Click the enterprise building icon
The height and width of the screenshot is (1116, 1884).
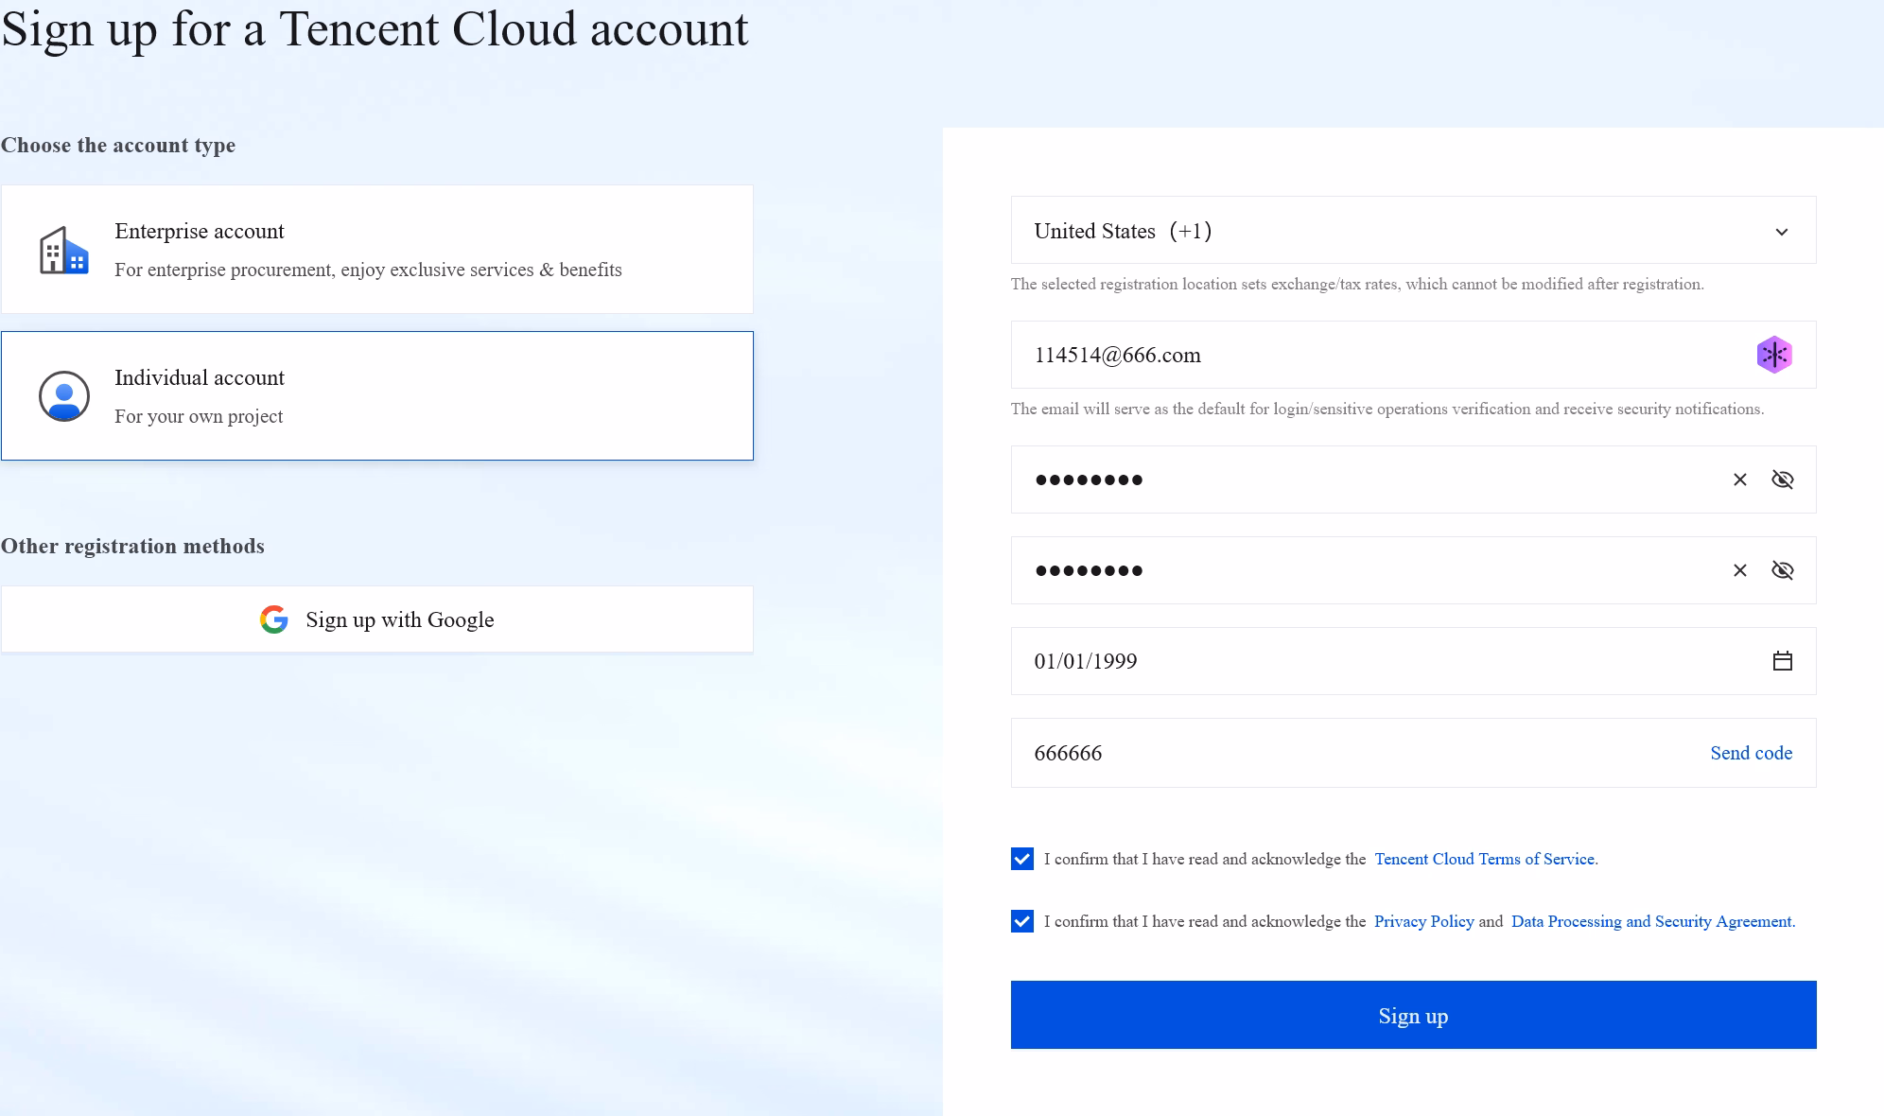(x=63, y=251)
